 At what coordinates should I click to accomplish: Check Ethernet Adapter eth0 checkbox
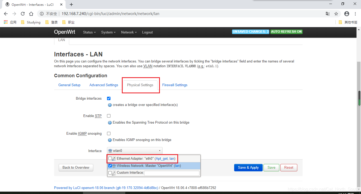click(x=110, y=159)
